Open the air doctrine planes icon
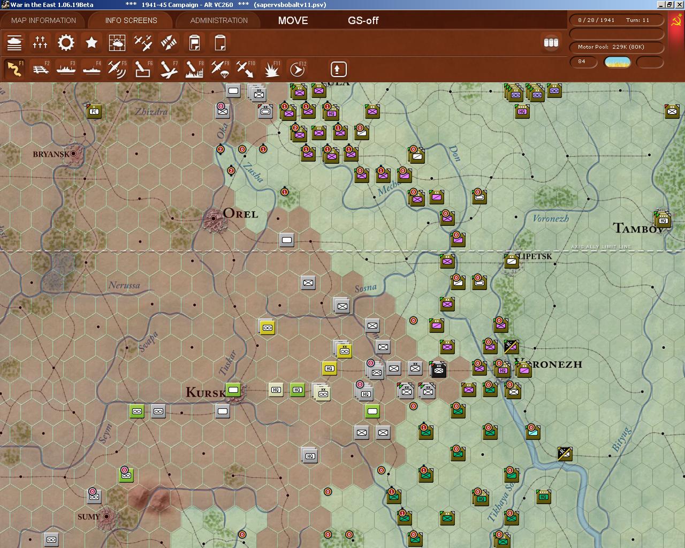Screen dimensions: 685x548 [x=143, y=42]
